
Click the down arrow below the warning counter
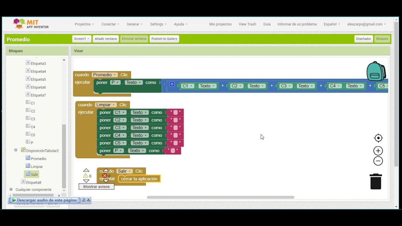86,181
